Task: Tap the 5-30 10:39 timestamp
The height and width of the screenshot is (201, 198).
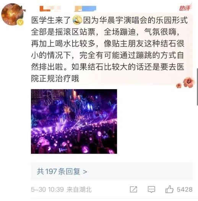Action: point(47,190)
